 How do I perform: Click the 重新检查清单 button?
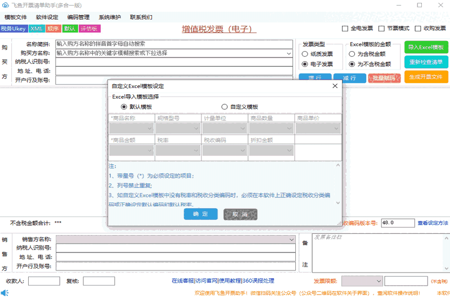pyautogui.click(x=426, y=62)
